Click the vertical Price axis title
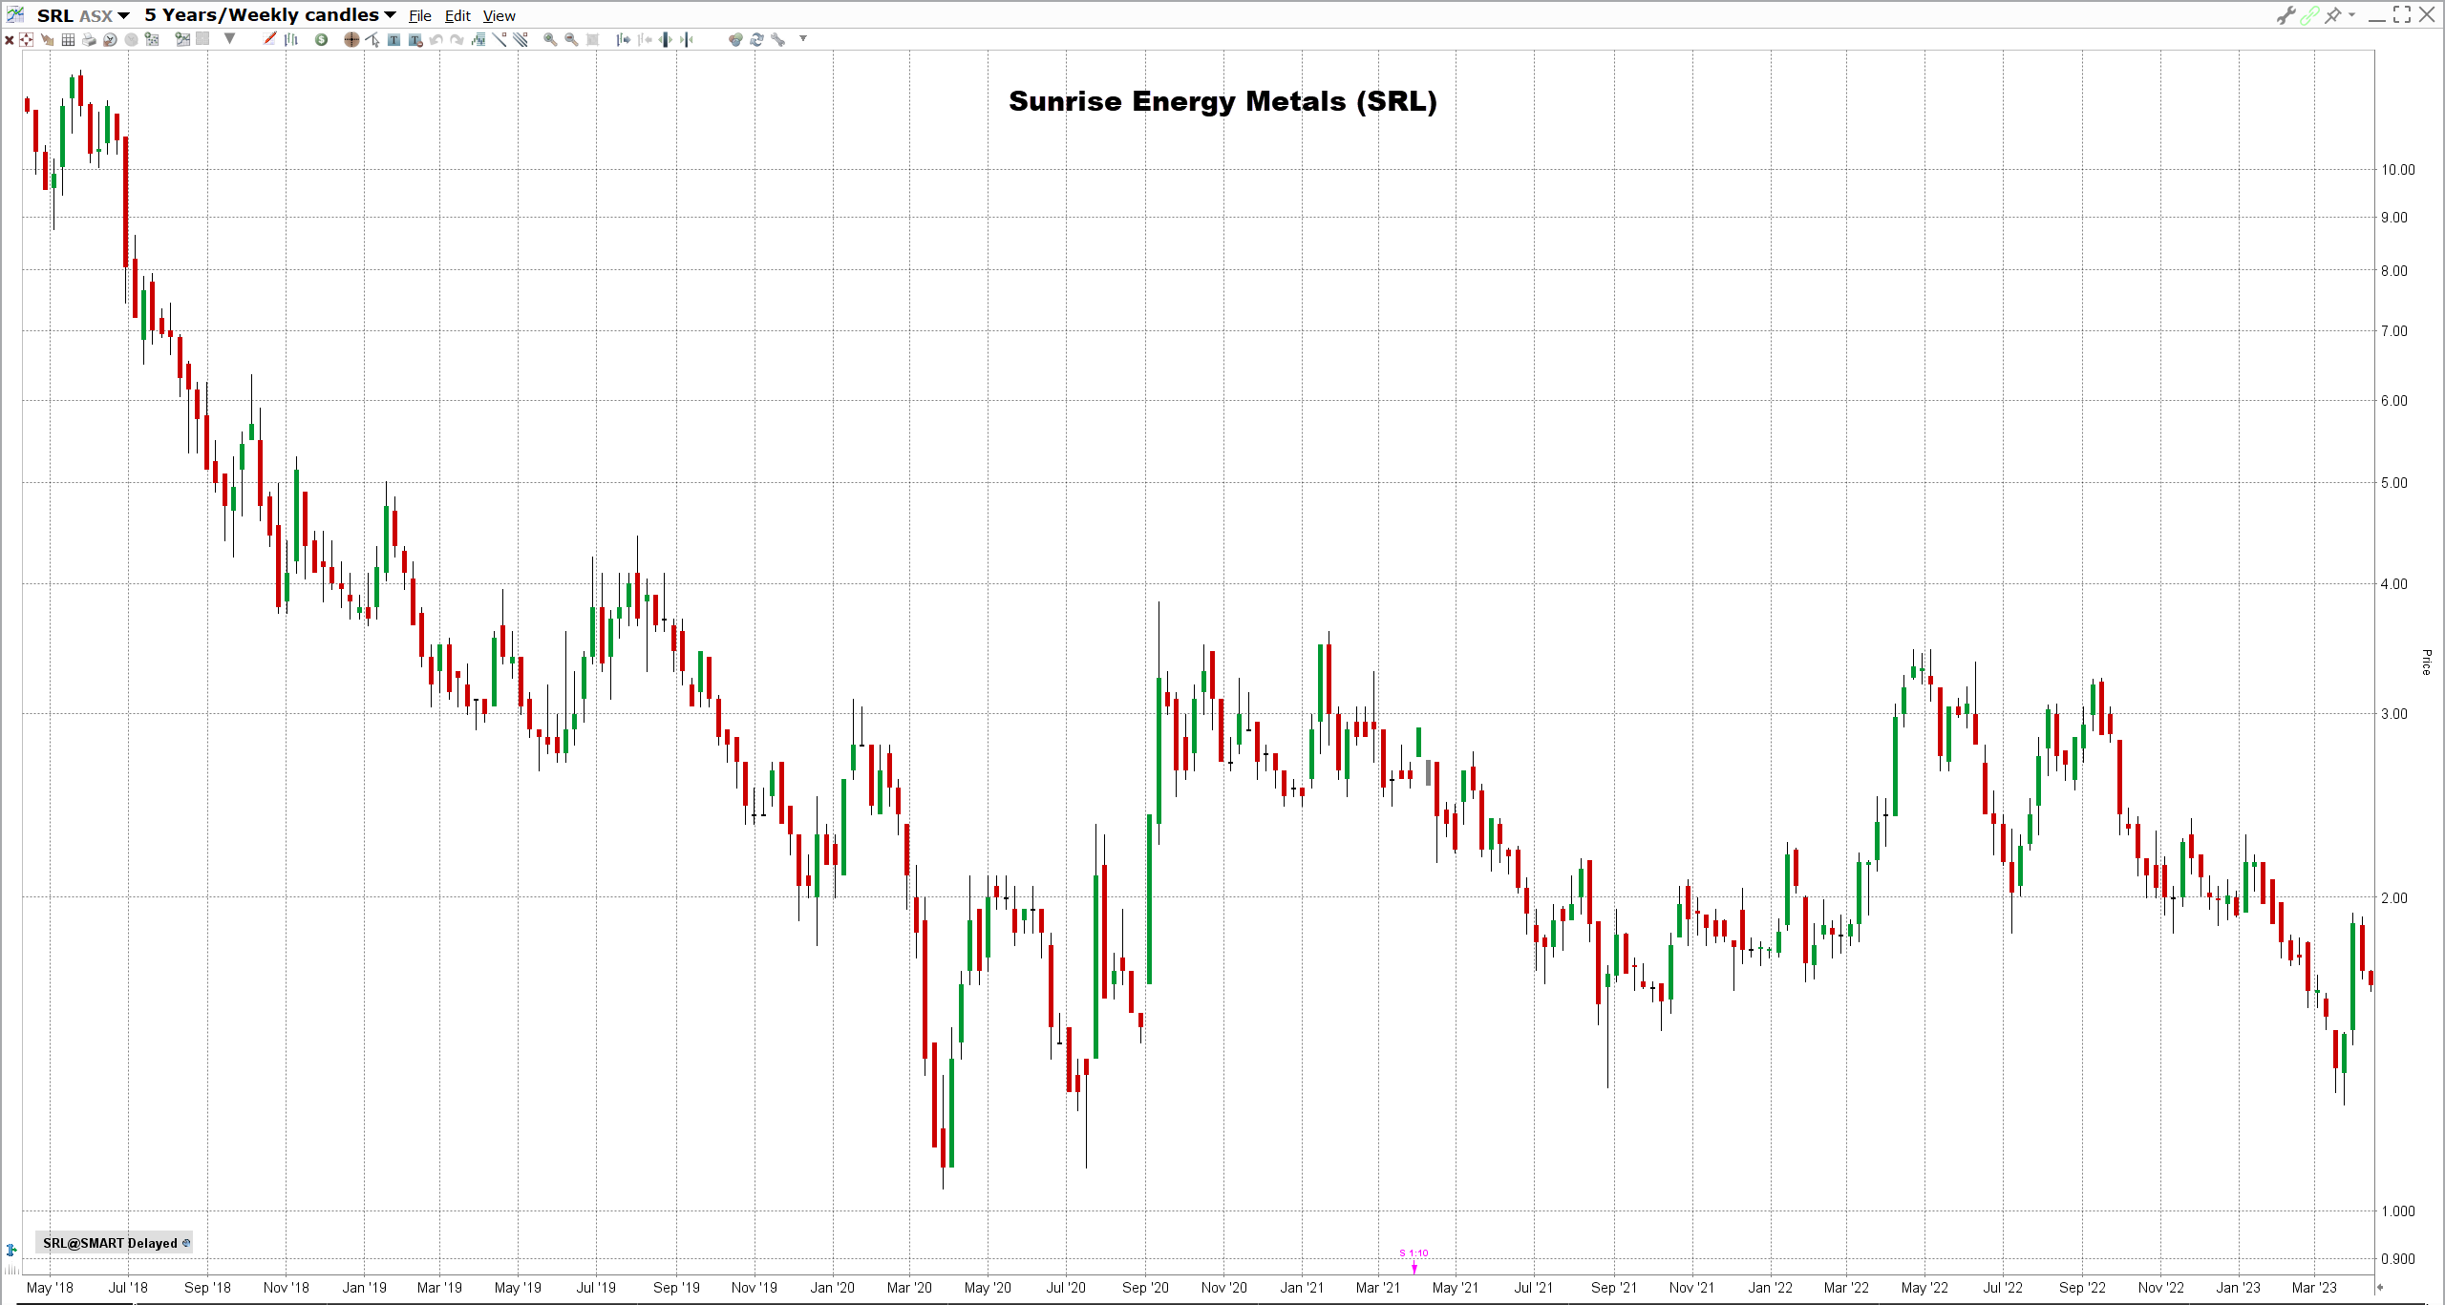 click(2426, 662)
